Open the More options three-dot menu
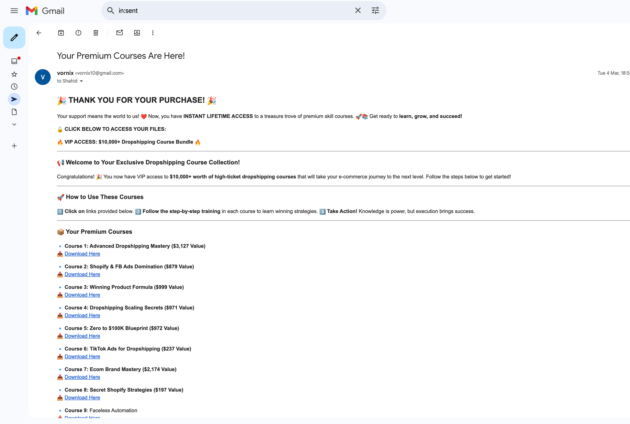Image resolution: width=630 pixels, height=424 pixels. click(x=153, y=33)
